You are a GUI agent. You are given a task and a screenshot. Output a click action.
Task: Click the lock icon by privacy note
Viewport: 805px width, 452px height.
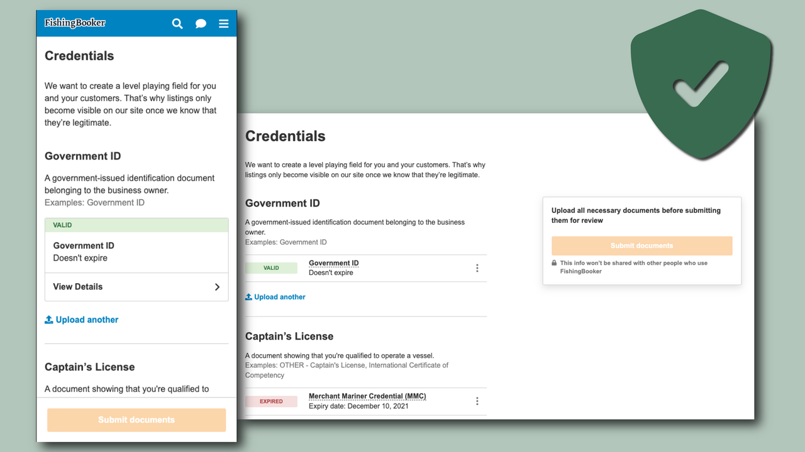coord(554,263)
